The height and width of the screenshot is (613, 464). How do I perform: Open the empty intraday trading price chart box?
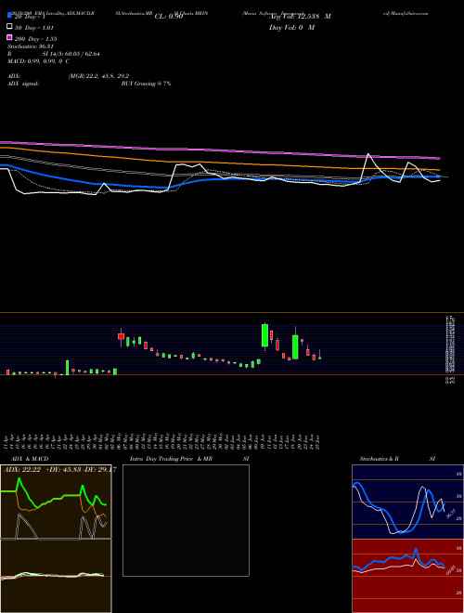186,520
